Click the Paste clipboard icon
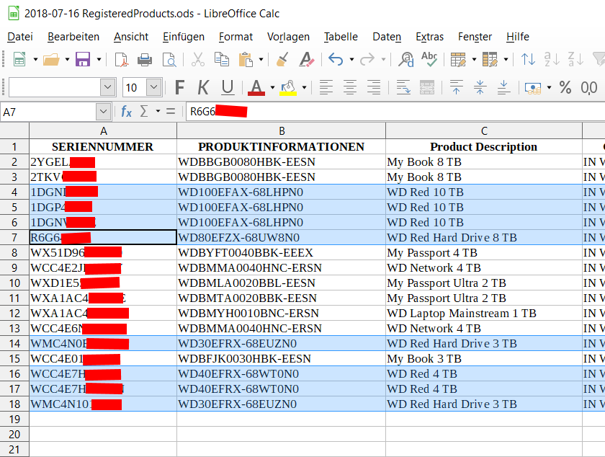The height and width of the screenshot is (457, 605). pos(246,60)
